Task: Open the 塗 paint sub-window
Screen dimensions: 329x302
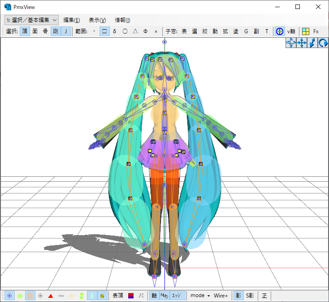Action: click(x=236, y=31)
